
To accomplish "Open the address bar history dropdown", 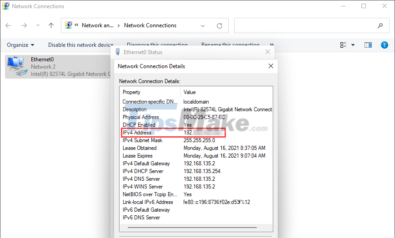I will tap(203, 26).
